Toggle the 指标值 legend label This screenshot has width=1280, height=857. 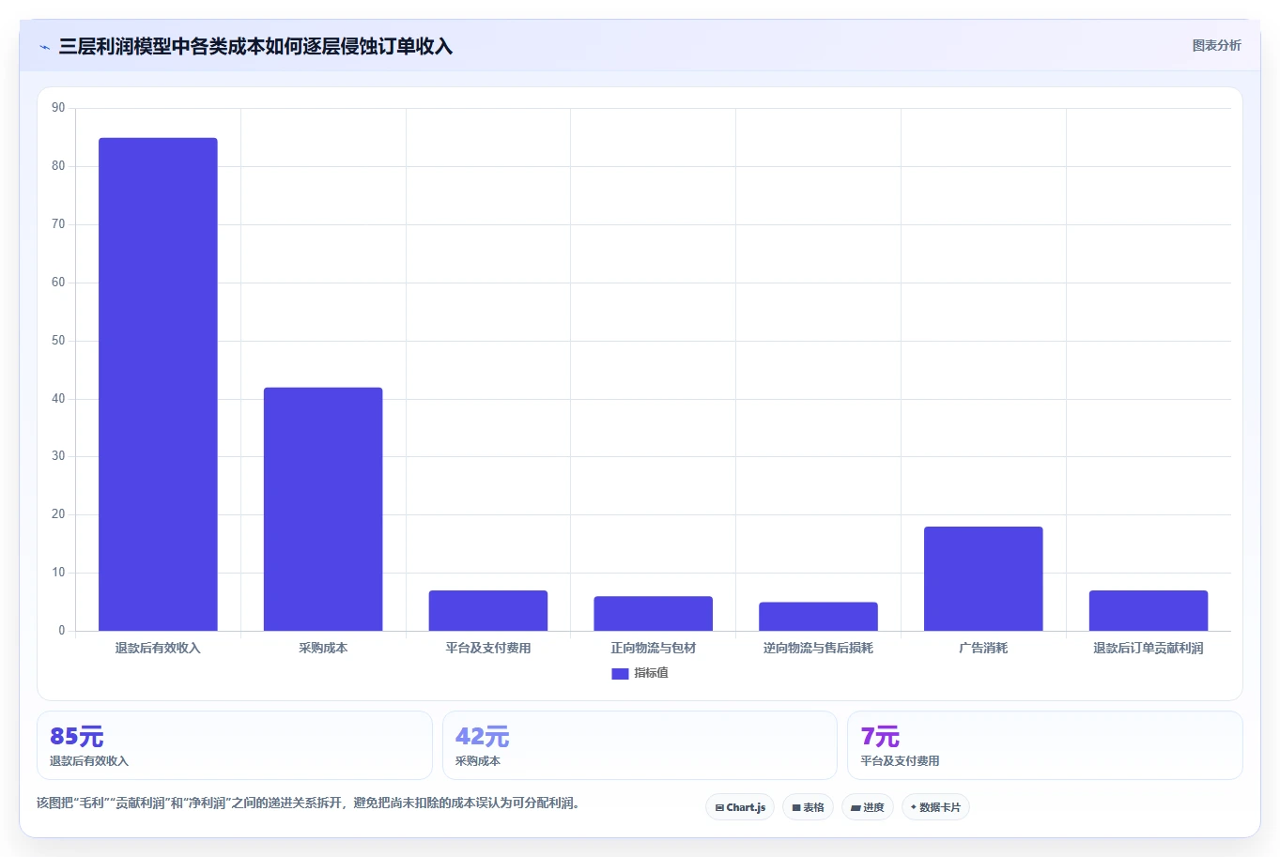pyautogui.click(x=651, y=673)
